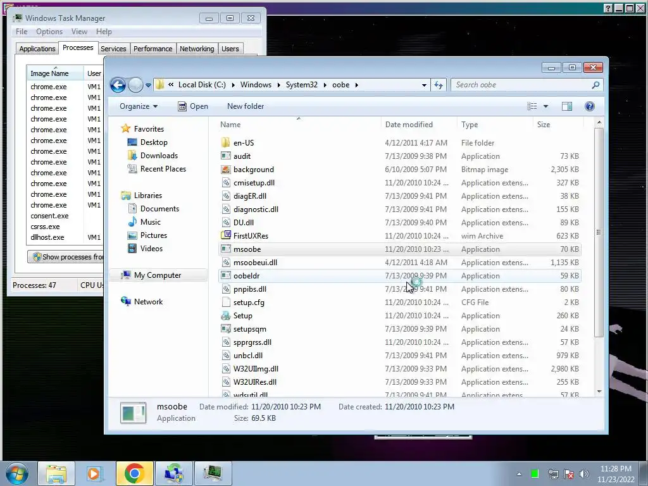Select My Computer in navigation pane

(x=158, y=275)
